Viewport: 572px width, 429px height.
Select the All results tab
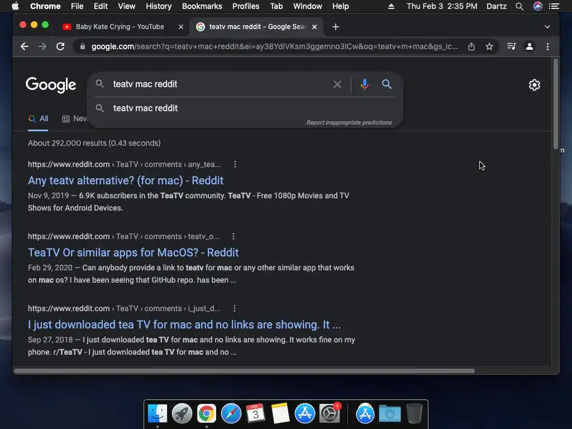tap(38, 118)
